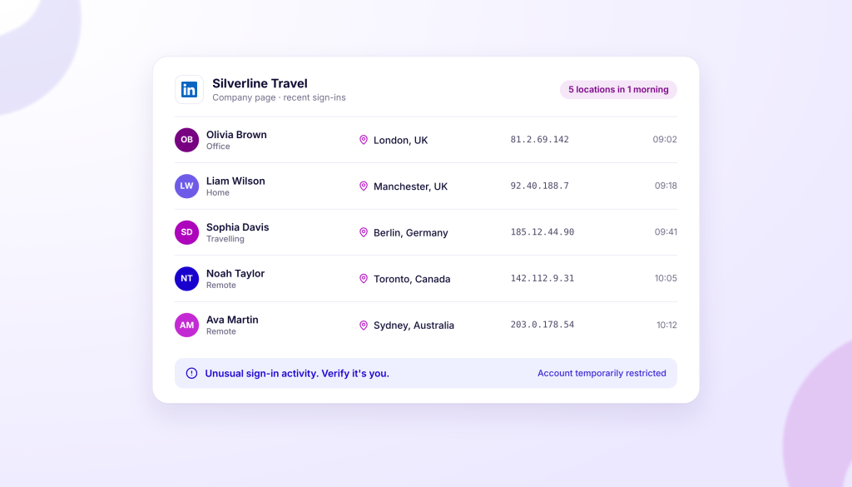This screenshot has height=487, width=852.
Task: Click the 'Remote' label under Noah Taylor
Action: click(x=221, y=285)
